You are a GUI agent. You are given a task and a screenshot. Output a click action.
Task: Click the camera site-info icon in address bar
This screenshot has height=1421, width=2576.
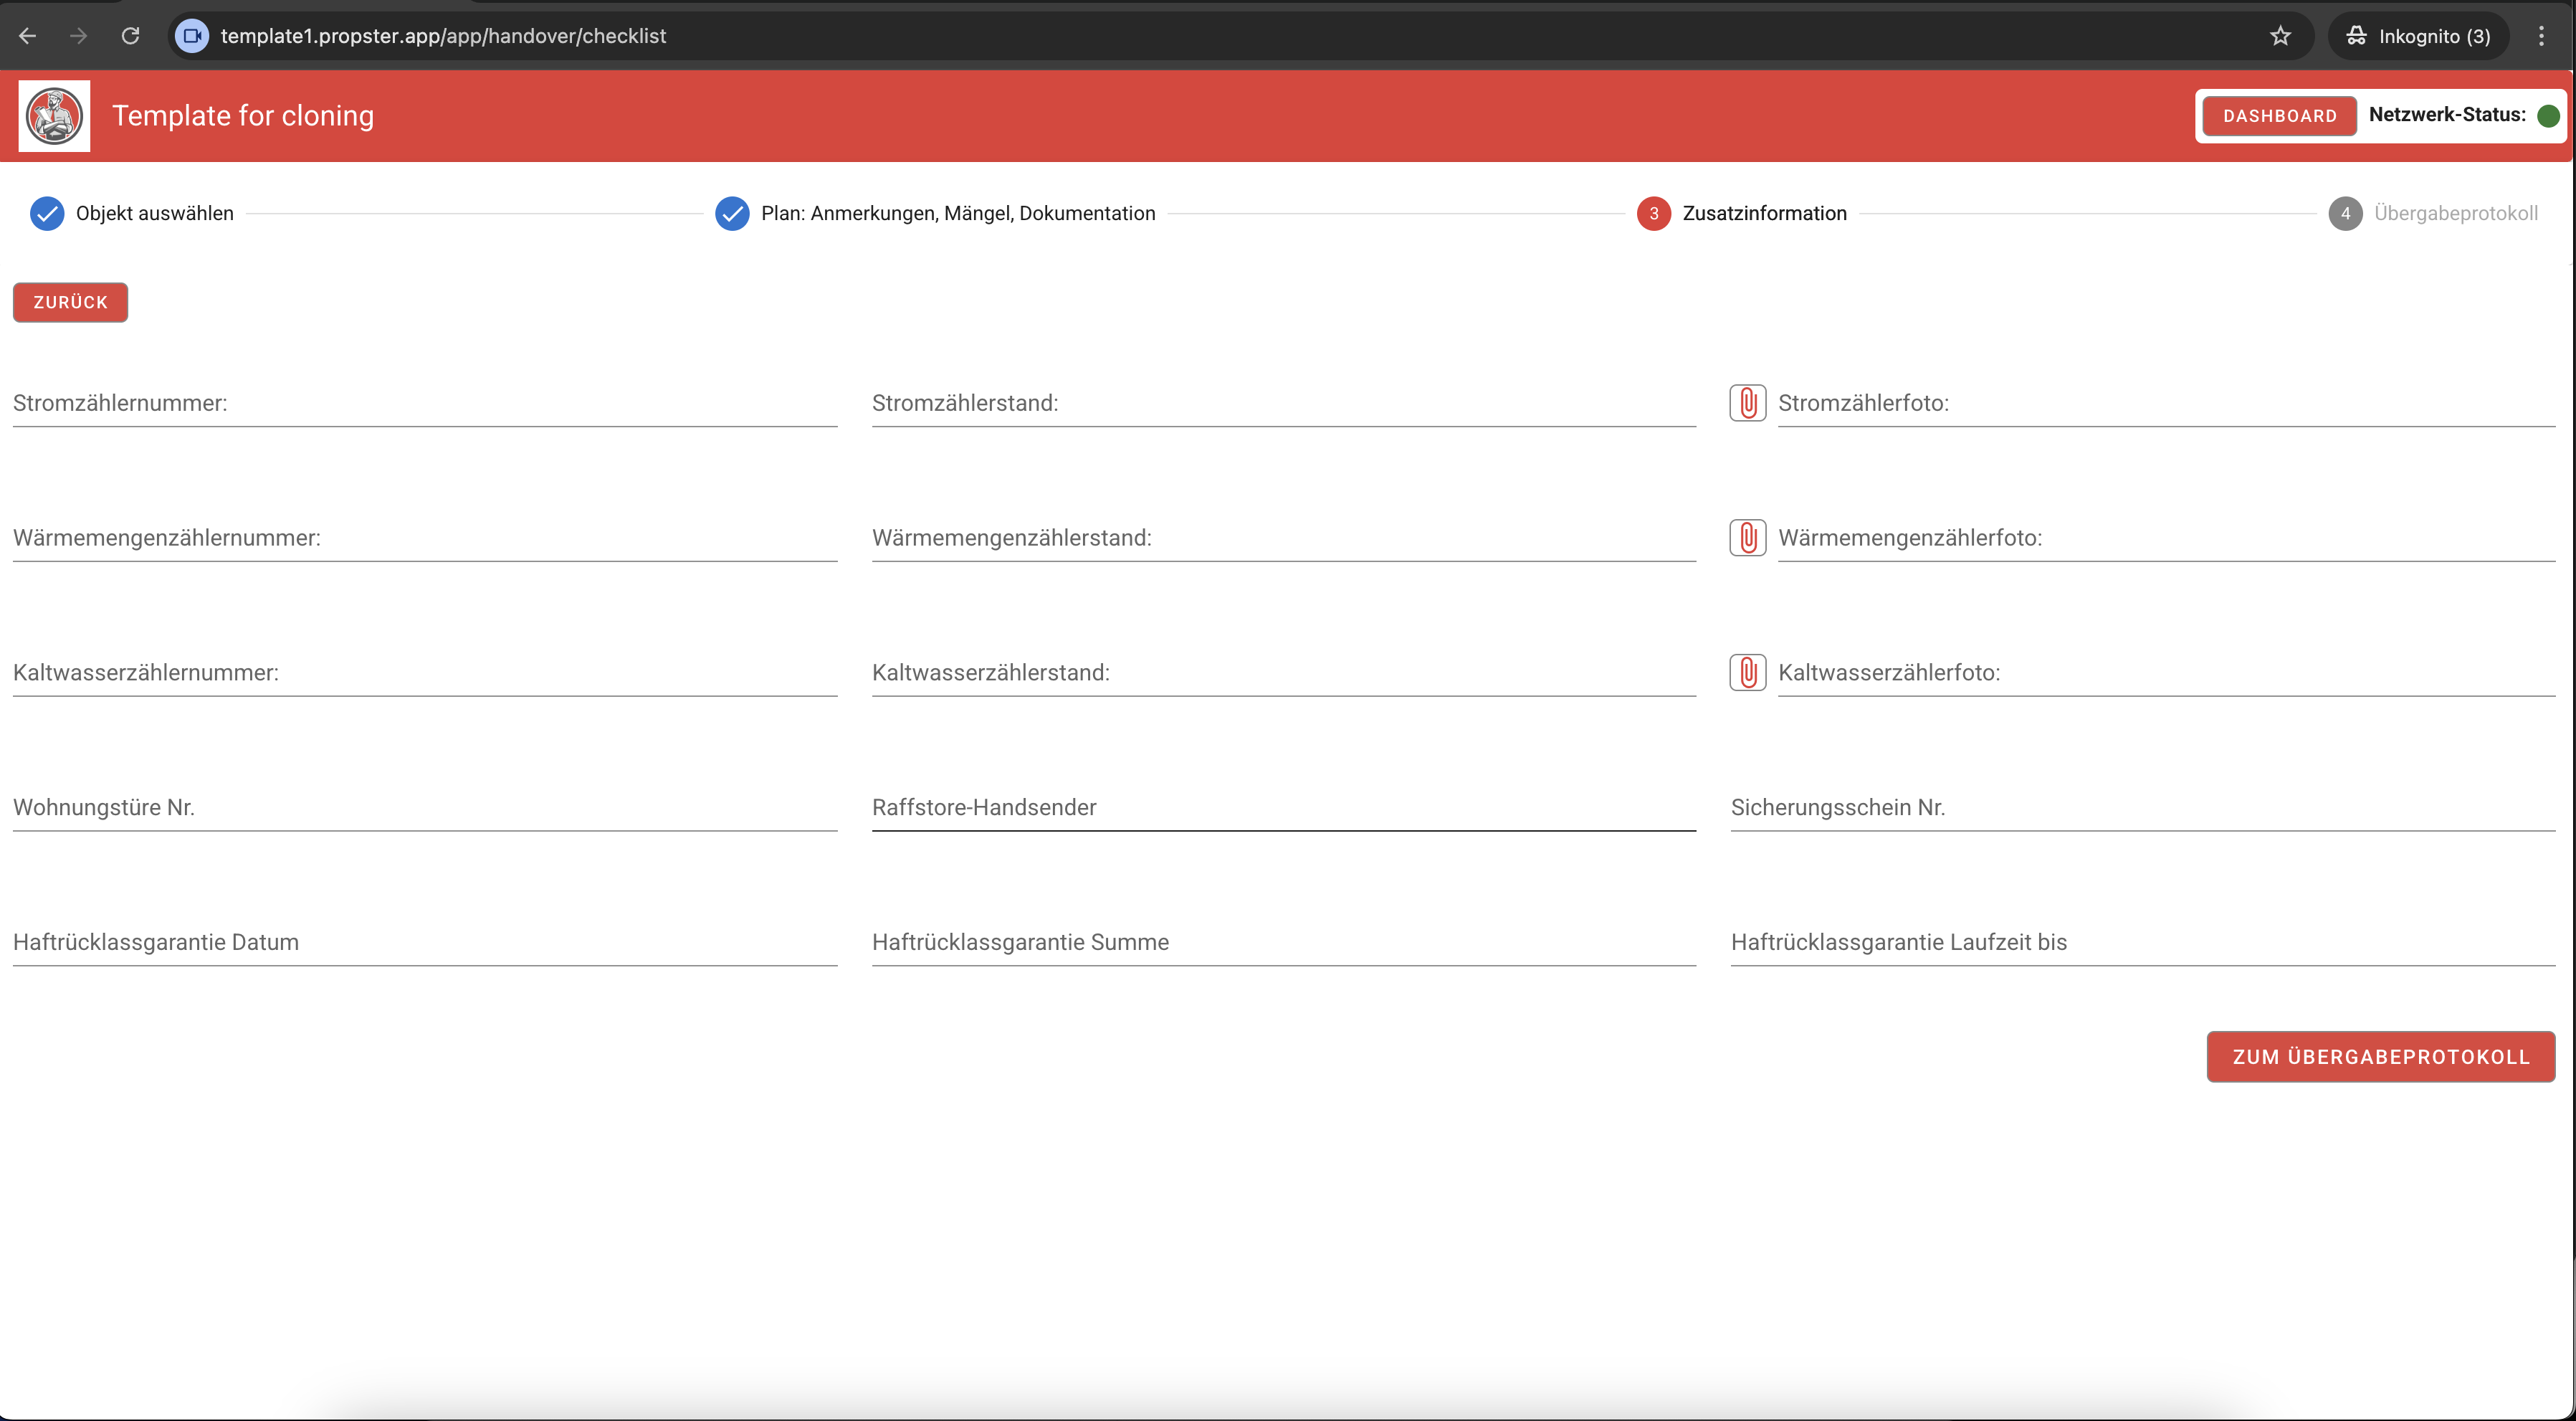click(192, 36)
